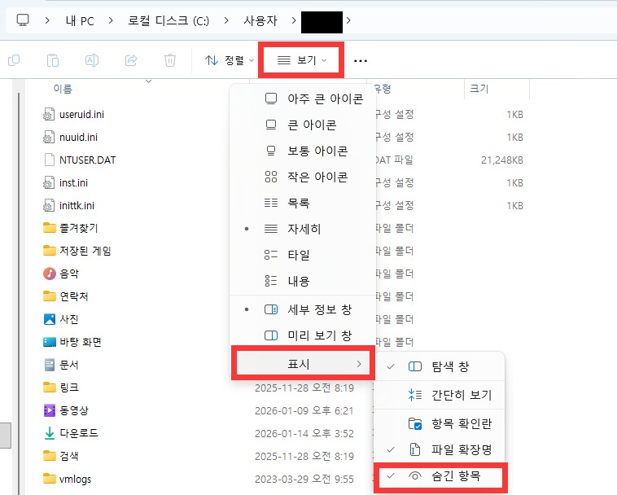Open the three-dot more options menu

(x=361, y=60)
